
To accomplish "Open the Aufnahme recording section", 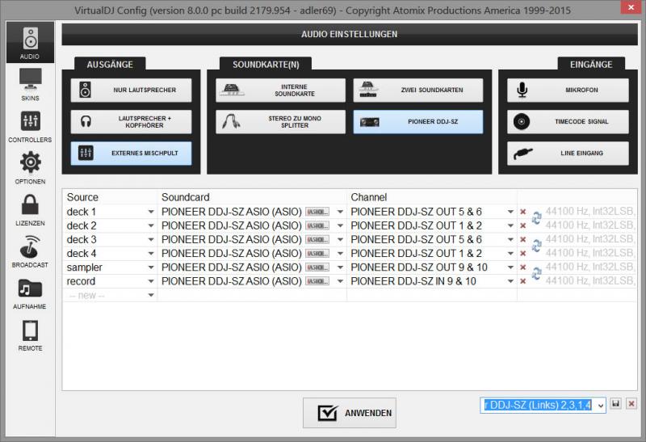I will (x=30, y=293).
